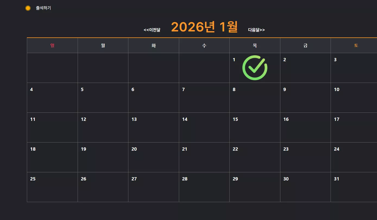Select the 31st date cell
The height and width of the screenshot is (220, 377).
coord(354,187)
